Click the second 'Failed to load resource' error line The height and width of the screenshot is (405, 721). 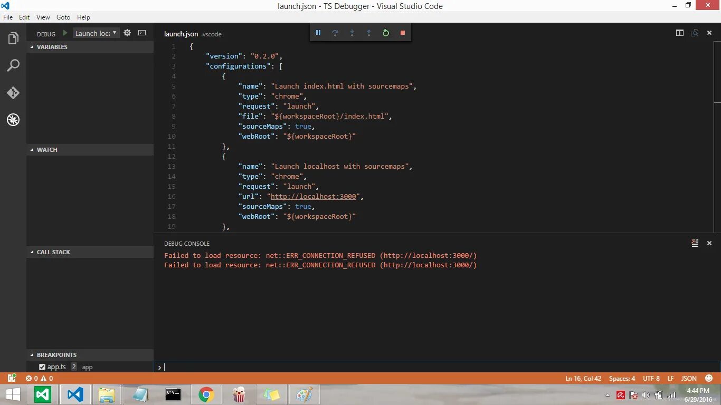tap(320, 265)
